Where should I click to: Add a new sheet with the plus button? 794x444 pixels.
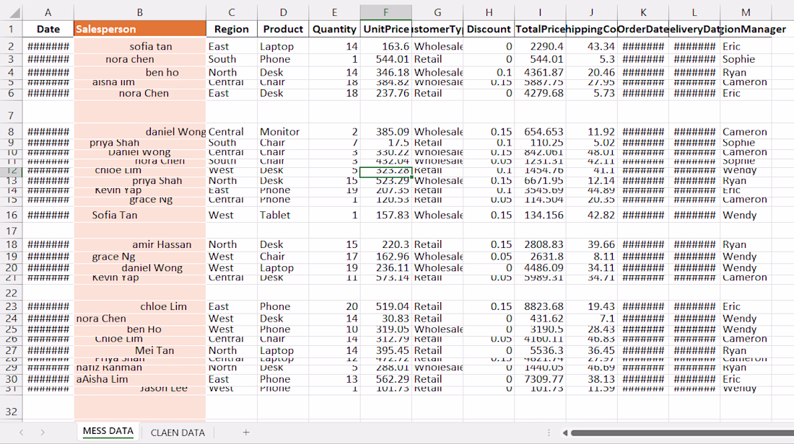pyautogui.click(x=246, y=432)
